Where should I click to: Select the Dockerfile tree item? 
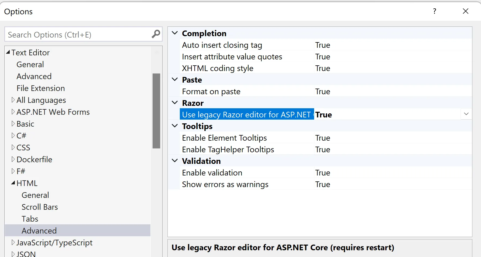(x=34, y=160)
